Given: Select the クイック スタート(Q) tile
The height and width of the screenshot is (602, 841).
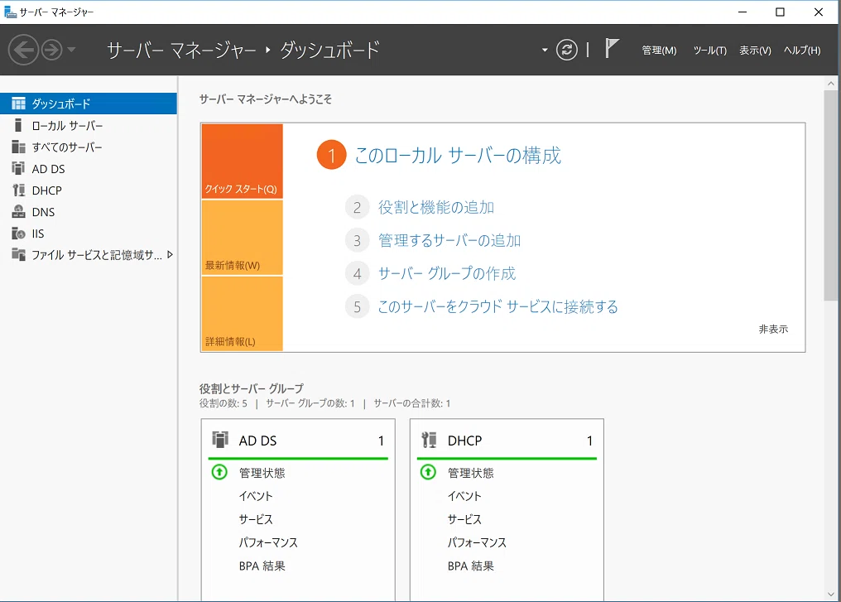Looking at the screenshot, I should tap(242, 161).
